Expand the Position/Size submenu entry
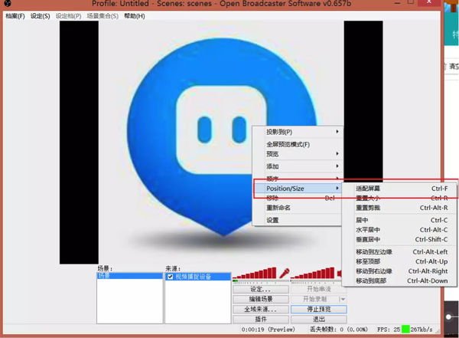Image resolution: width=459 pixels, height=338 pixels. [x=298, y=189]
